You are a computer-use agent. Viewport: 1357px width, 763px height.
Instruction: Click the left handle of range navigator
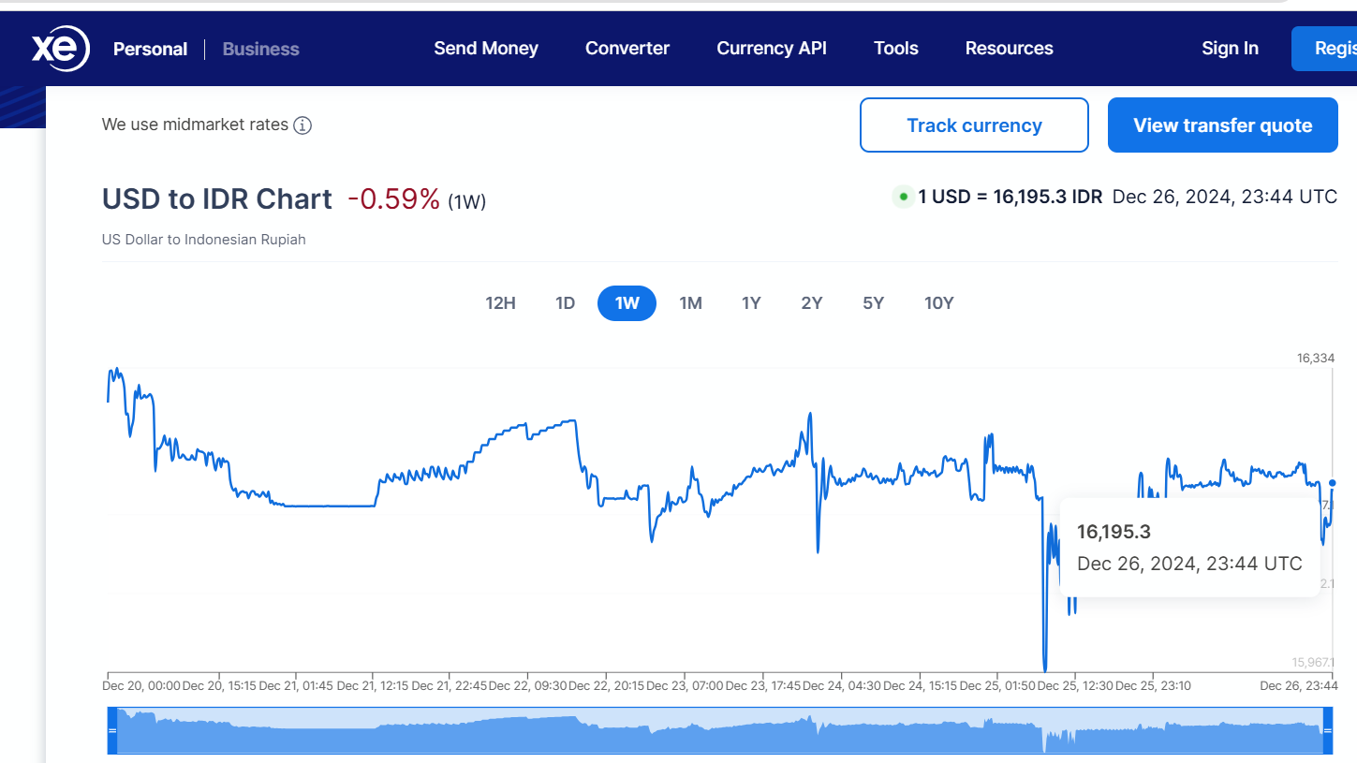111,730
